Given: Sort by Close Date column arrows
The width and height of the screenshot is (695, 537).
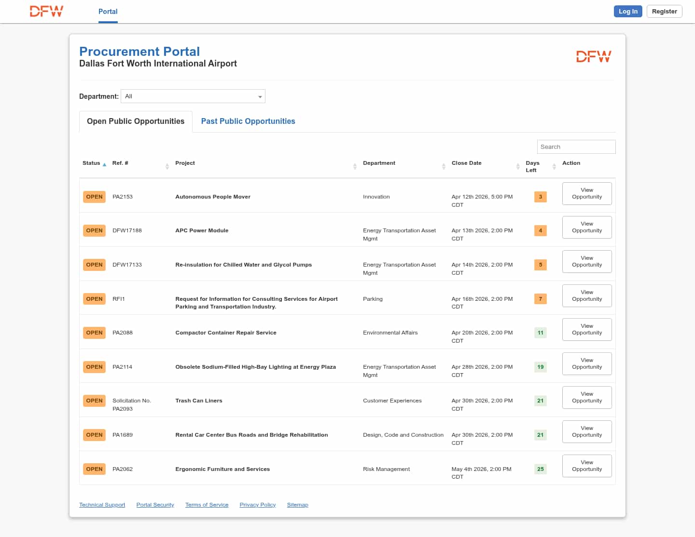Looking at the screenshot, I should 518,166.
